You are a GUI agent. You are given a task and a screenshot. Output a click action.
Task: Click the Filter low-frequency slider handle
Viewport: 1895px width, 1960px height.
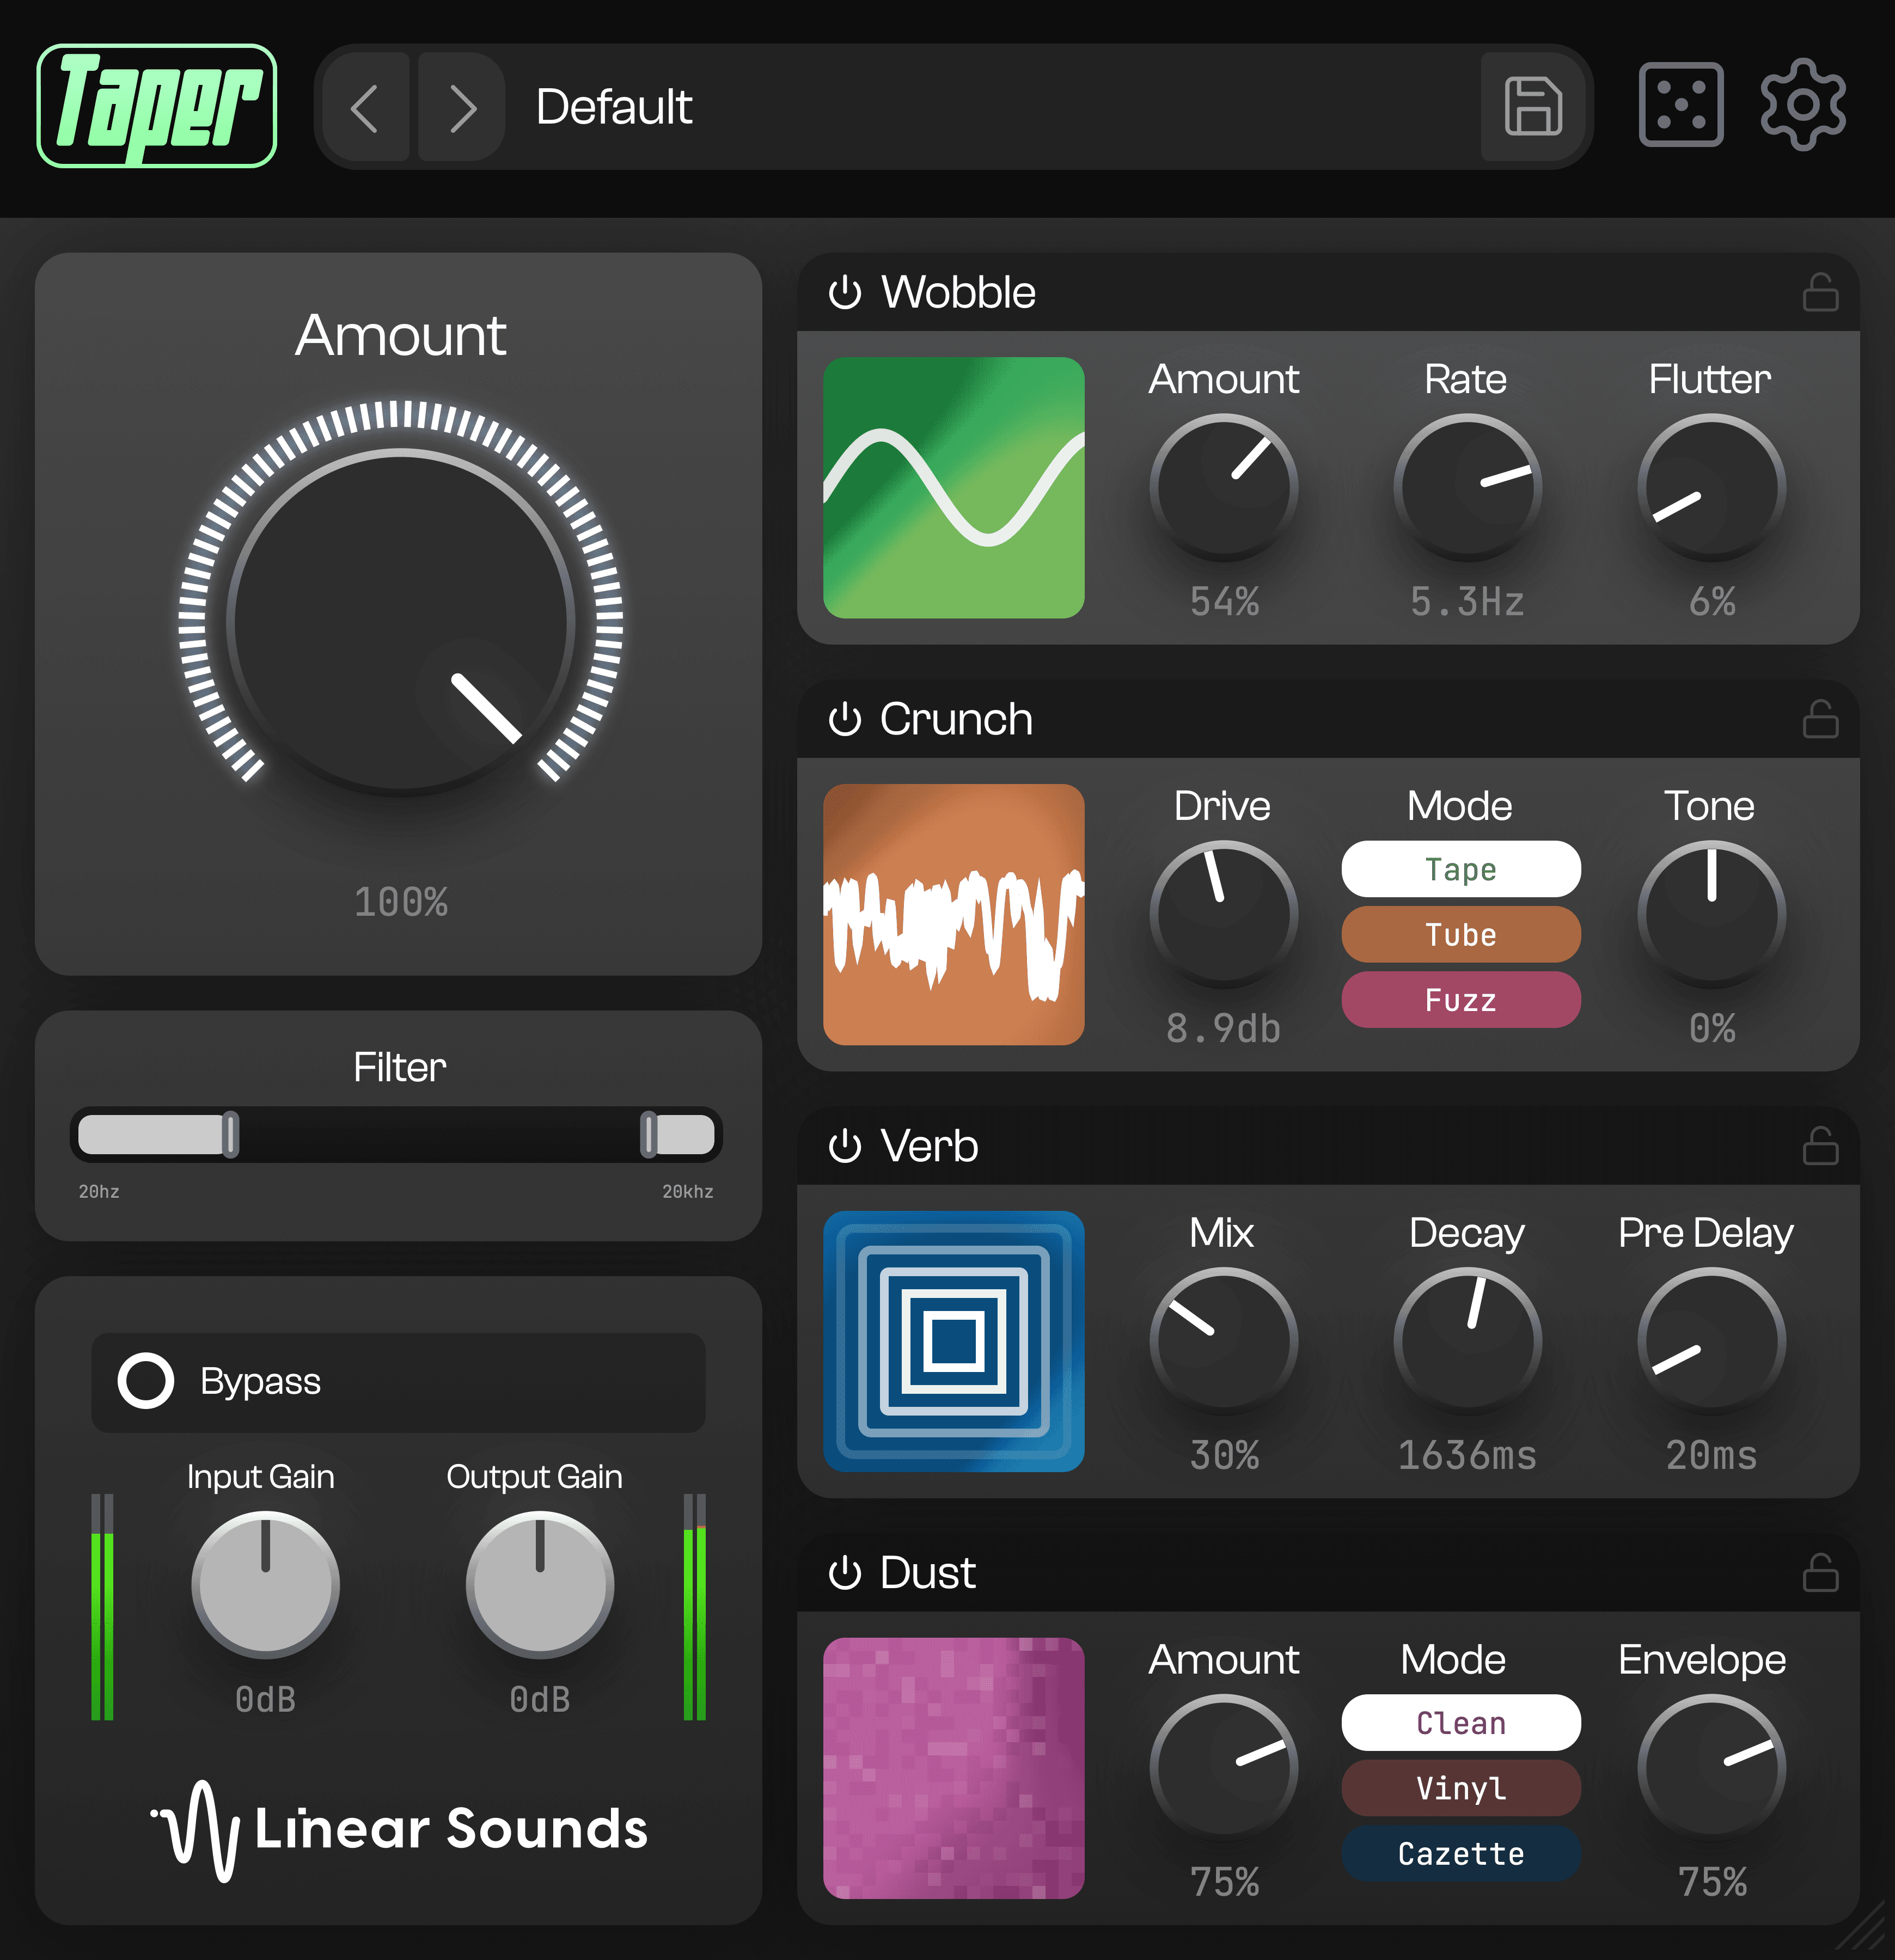(230, 1134)
